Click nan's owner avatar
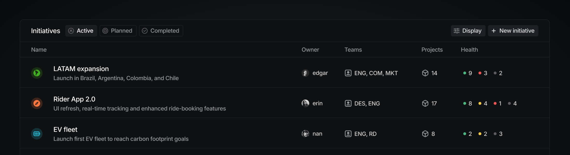This screenshot has height=155, width=570. click(305, 134)
